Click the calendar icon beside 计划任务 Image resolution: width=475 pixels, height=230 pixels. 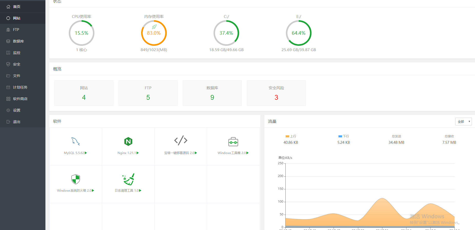coord(8,87)
